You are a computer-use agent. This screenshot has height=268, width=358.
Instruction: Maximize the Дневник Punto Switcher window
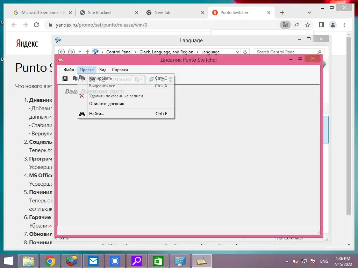click(x=300, y=59)
